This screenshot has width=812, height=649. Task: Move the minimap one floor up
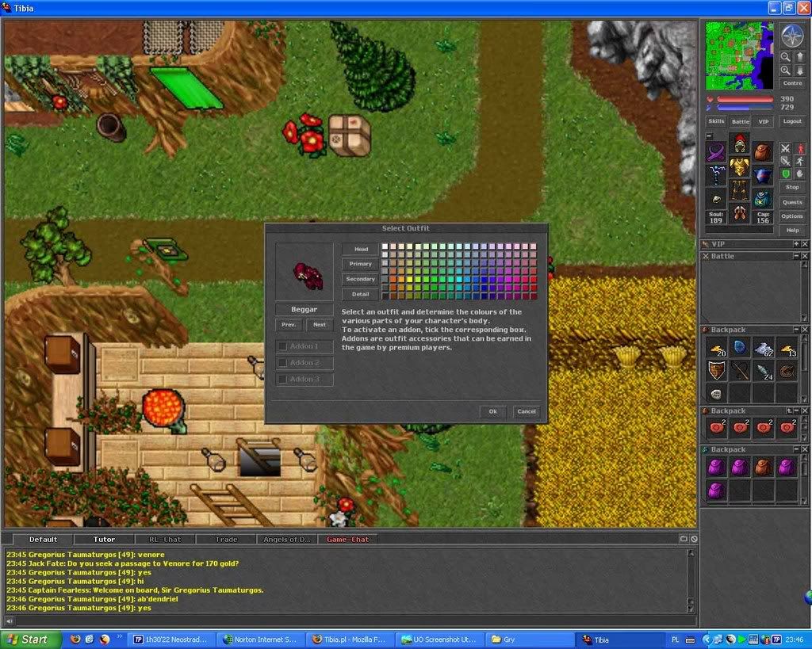(799, 57)
